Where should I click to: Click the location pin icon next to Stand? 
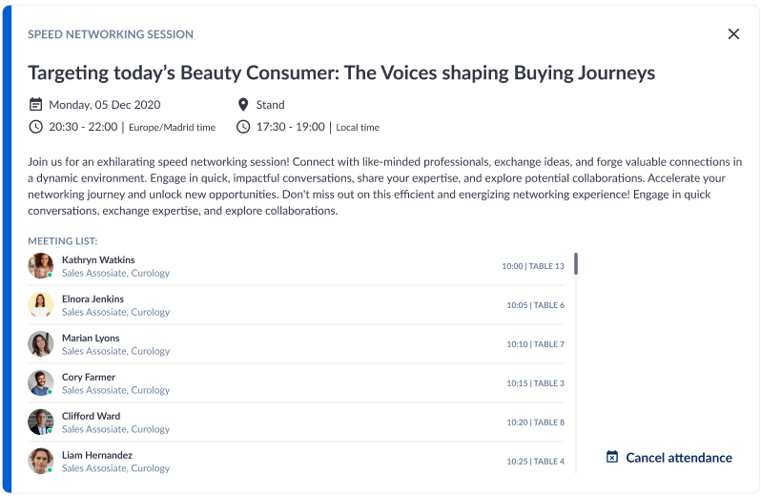tap(243, 105)
